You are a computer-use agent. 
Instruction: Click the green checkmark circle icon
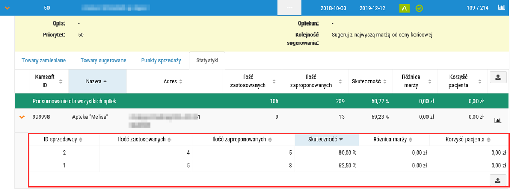click(419, 8)
